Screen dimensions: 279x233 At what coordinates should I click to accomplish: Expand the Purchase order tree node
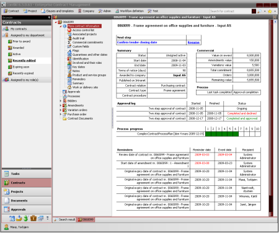tap(61, 114)
